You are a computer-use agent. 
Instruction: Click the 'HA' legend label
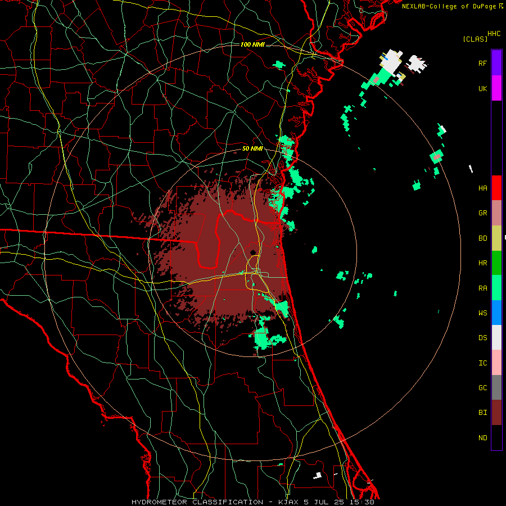point(483,188)
